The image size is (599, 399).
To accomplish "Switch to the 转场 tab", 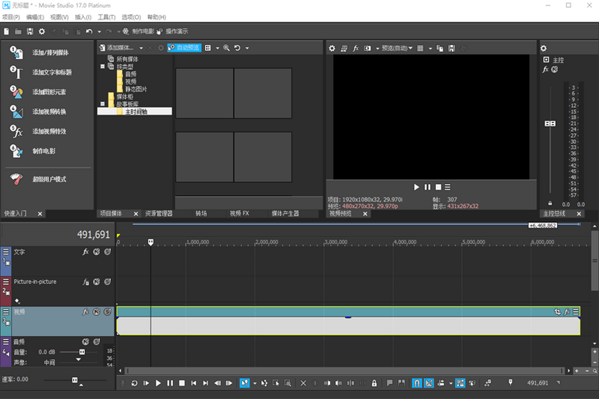I will point(201,213).
